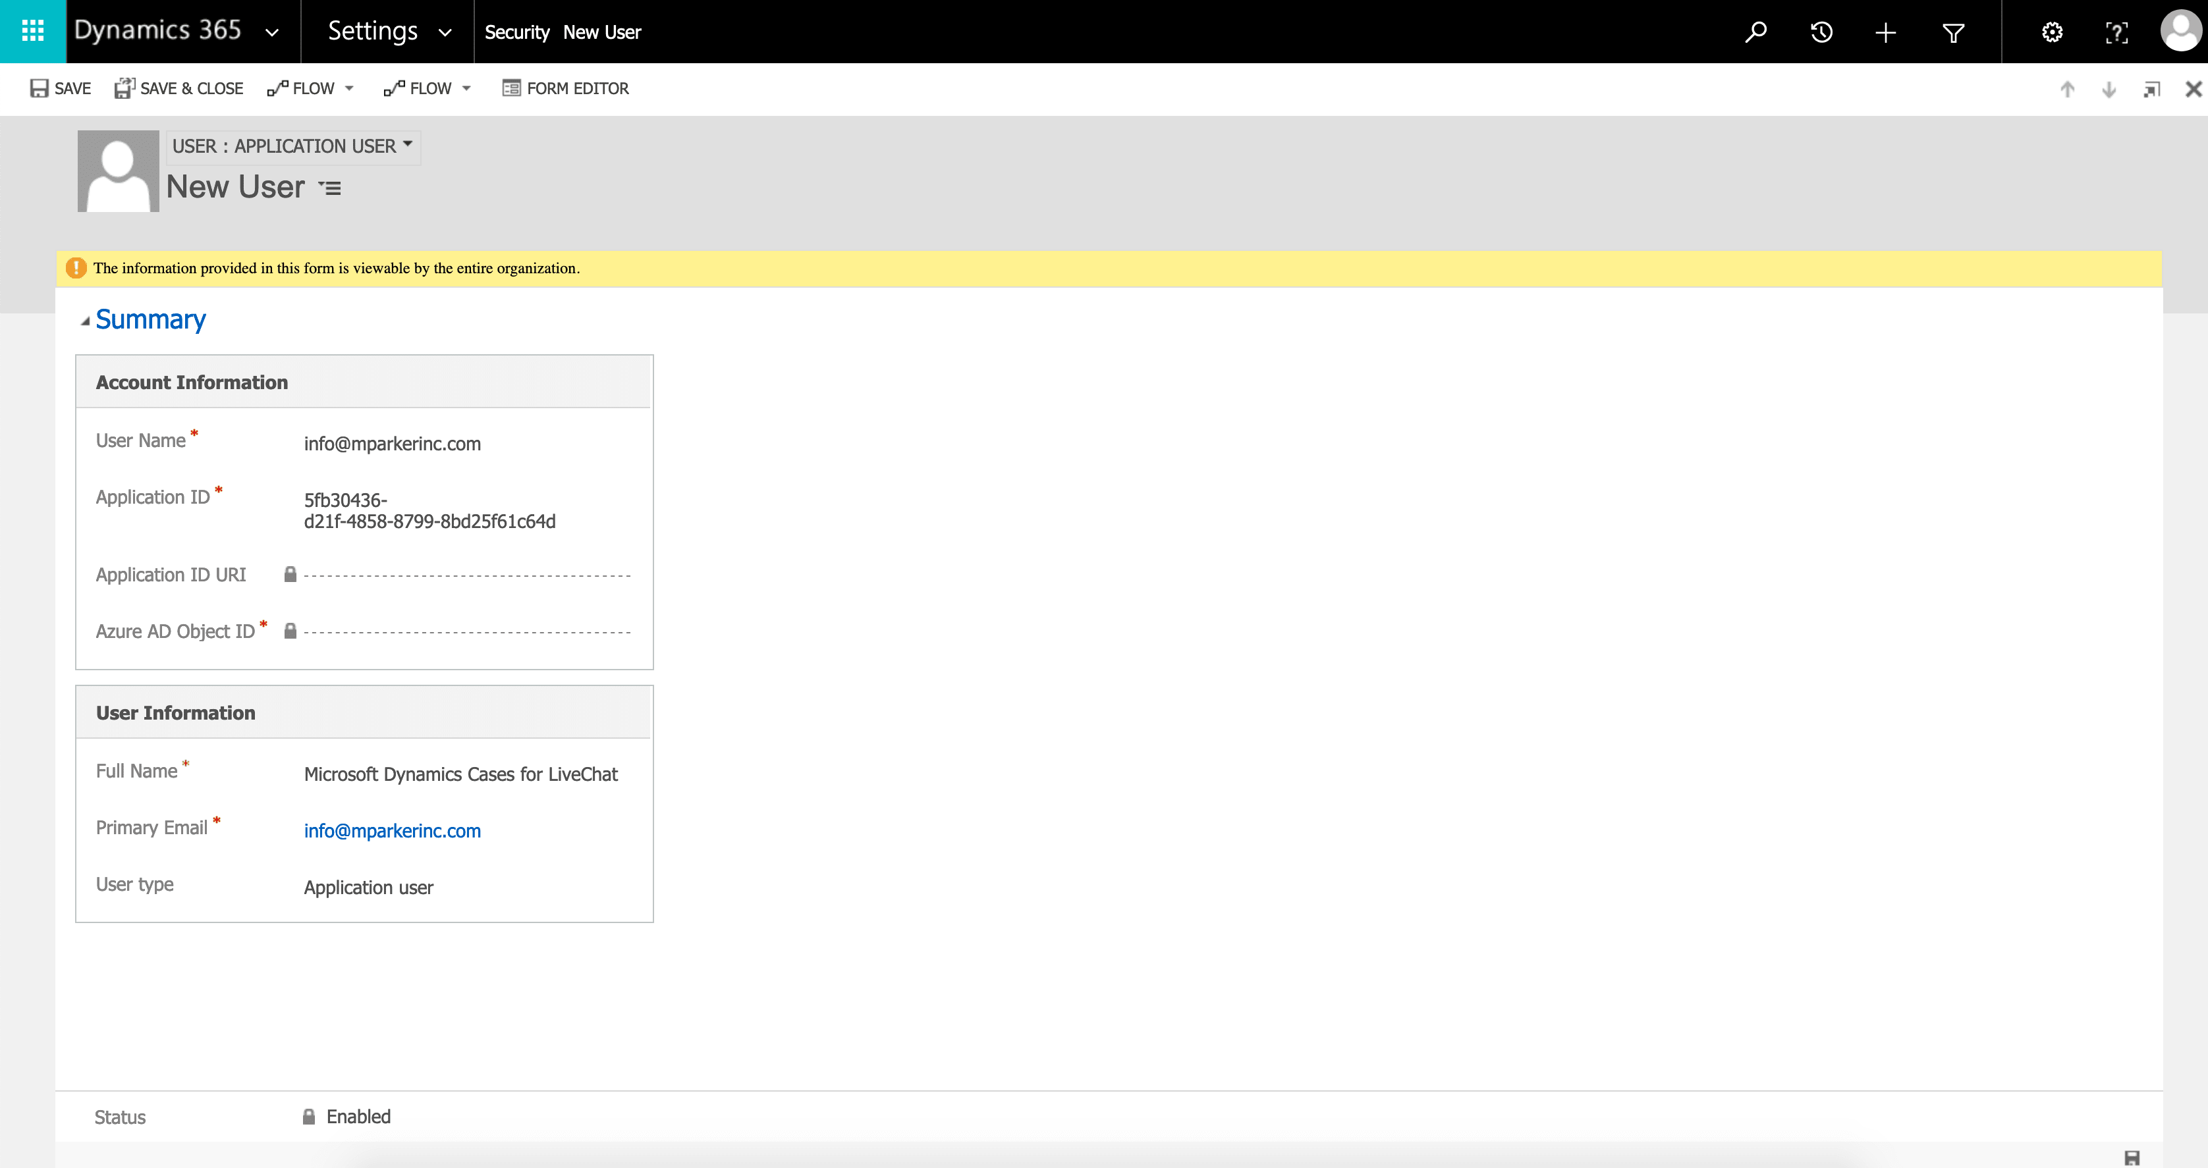Click the Application ID URI empty field
Image resolution: width=2208 pixels, height=1168 pixels.
(x=467, y=575)
